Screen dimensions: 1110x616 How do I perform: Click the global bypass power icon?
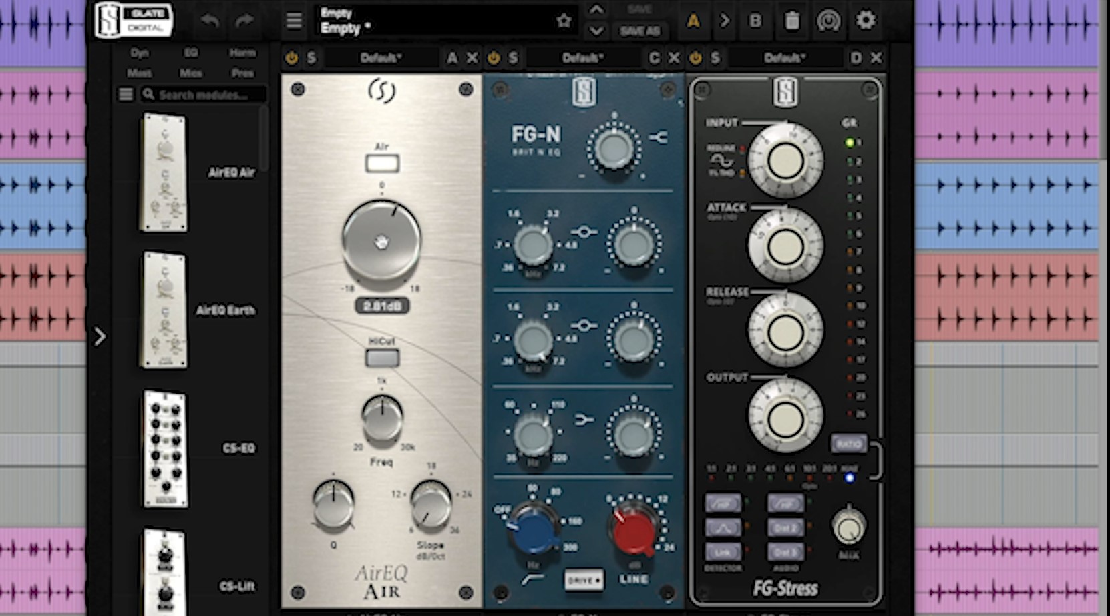click(828, 21)
